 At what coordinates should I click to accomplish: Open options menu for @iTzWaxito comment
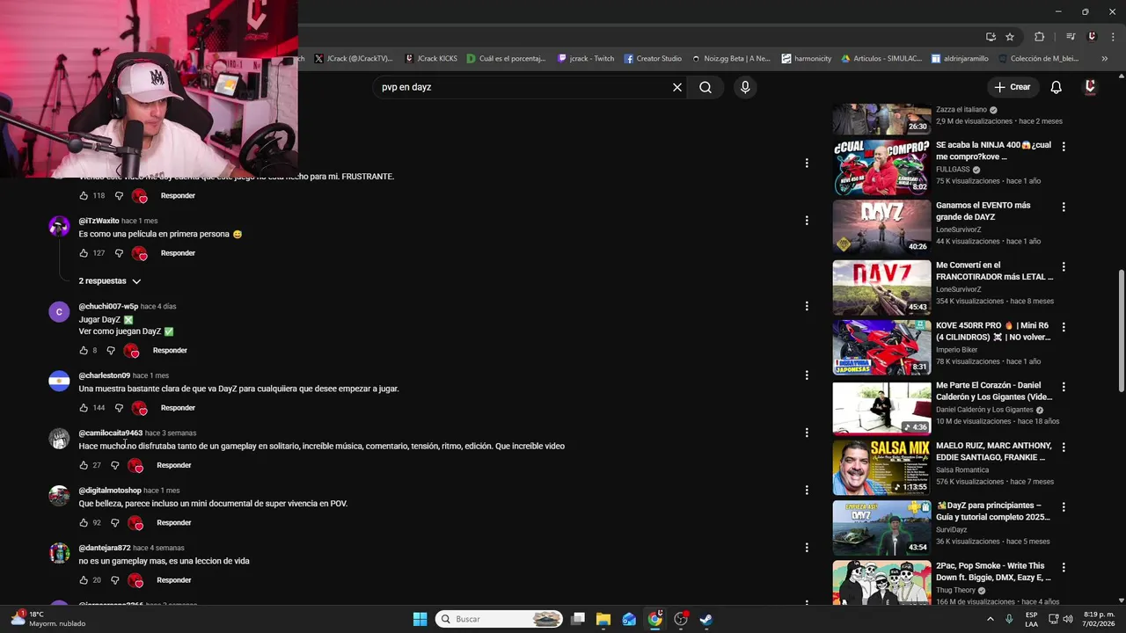[806, 221]
